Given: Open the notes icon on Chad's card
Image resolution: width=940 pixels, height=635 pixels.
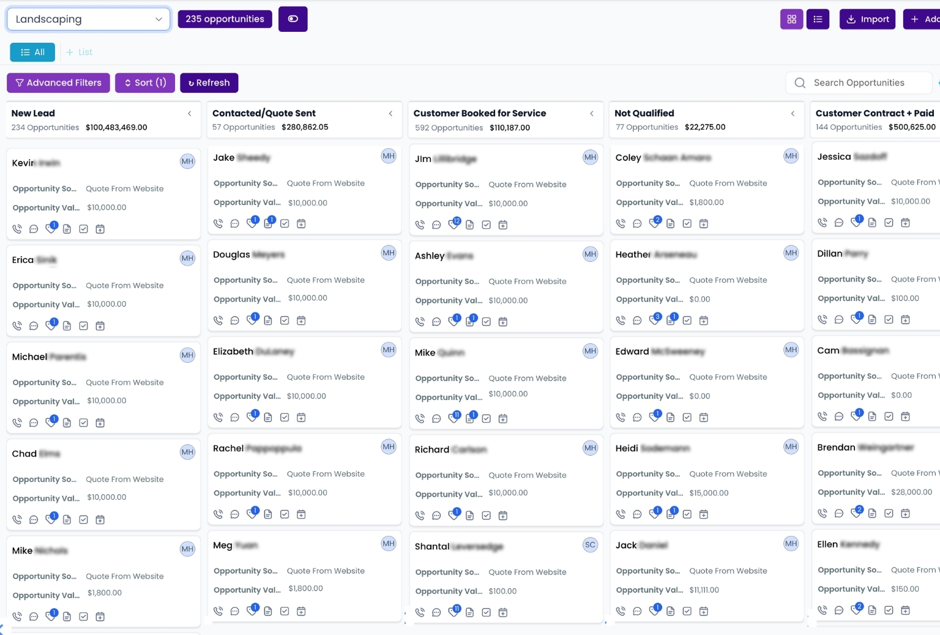Looking at the screenshot, I should click(x=67, y=519).
